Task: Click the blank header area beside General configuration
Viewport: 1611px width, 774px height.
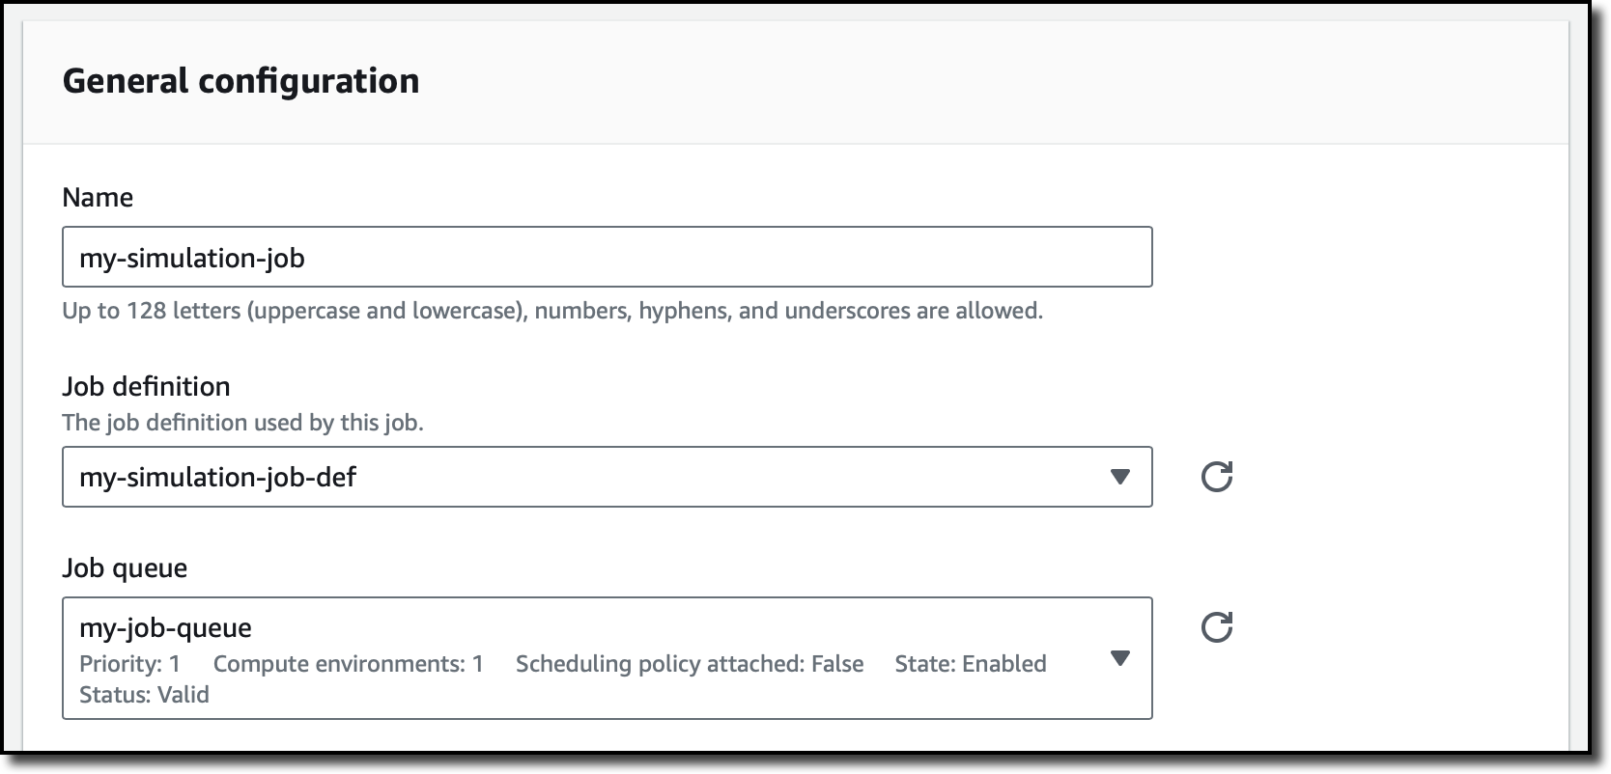Action: (966, 81)
